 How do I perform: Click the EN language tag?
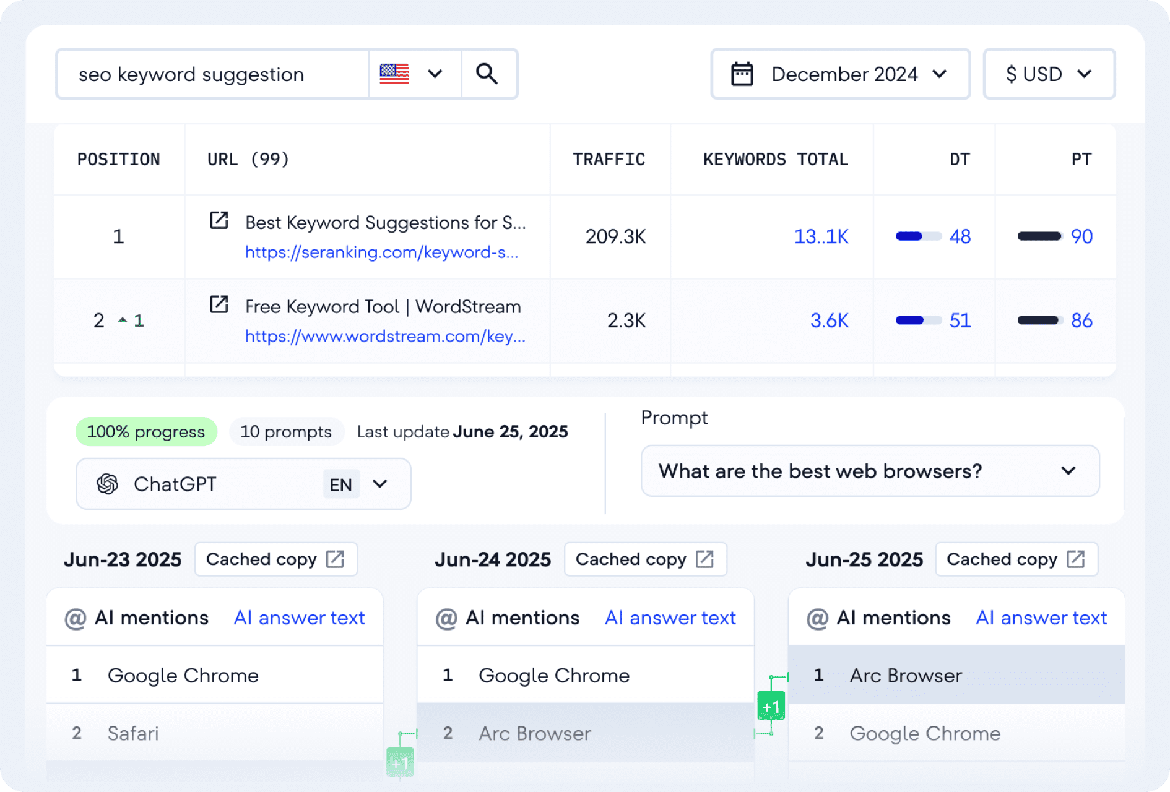pyautogui.click(x=340, y=484)
